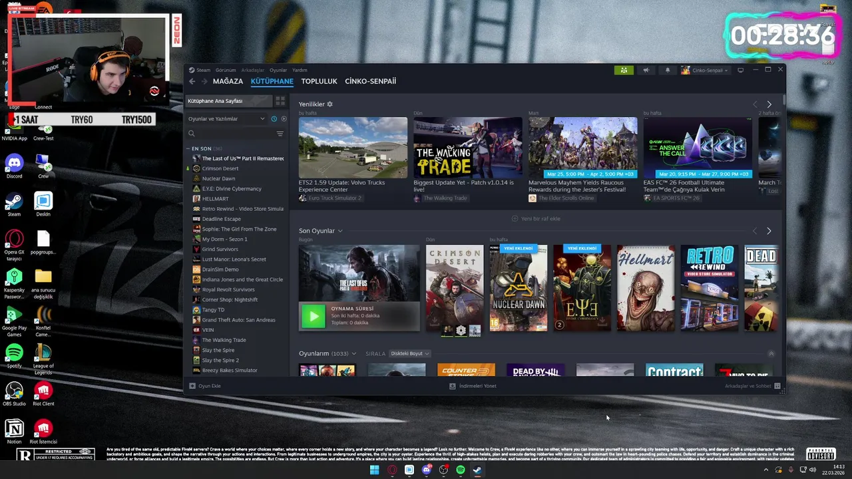The image size is (852, 479).
Task: Open Oyunlar menu
Action: [278, 70]
